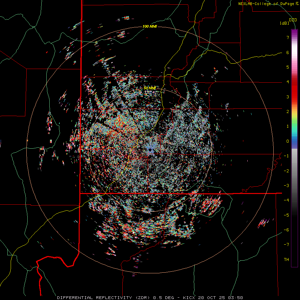Image resolution: width=300 pixels, height=300 pixels.
Task: Click the KICX radar station identifier
Action: [189, 298]
